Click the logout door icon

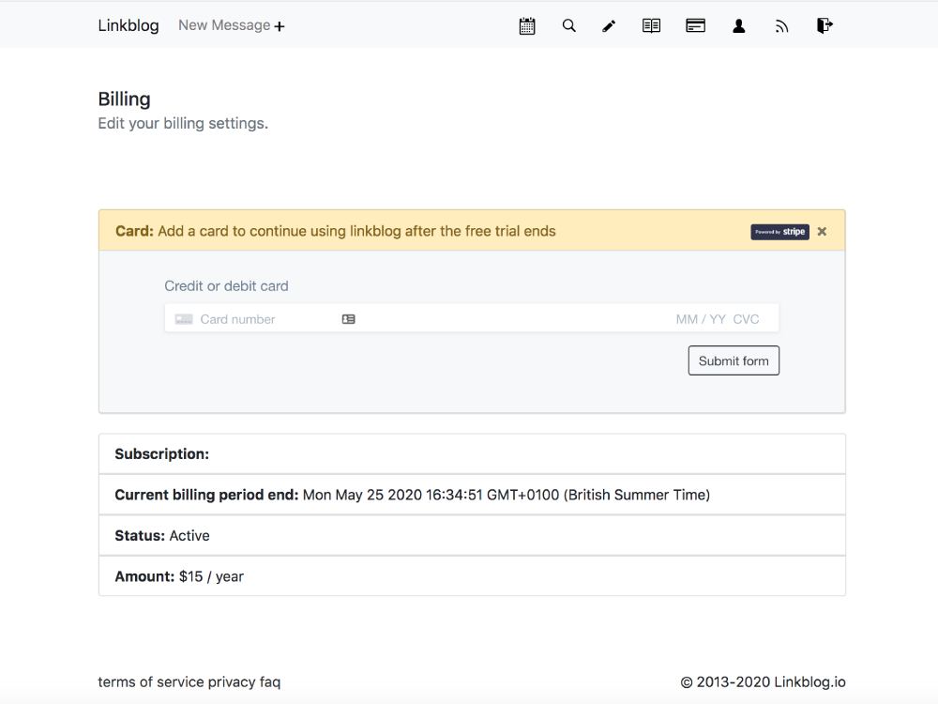[825, 25]
